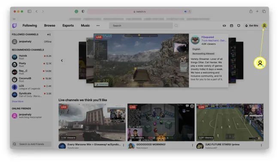Open options menu for Warzone stream card
The width and height of the screenshot is (279, 162).
[124, 145]
